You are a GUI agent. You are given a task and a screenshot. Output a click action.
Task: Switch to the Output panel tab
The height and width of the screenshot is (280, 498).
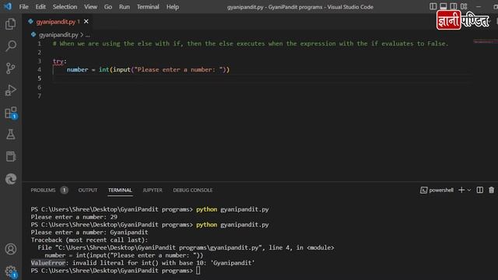pyautogui.click(x=88, y=190)
